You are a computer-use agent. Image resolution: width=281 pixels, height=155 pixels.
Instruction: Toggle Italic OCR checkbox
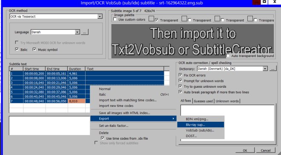tap(17, 49)
